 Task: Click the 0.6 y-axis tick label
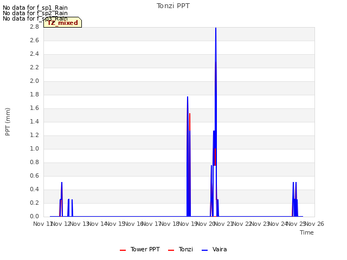pos(34,175)
